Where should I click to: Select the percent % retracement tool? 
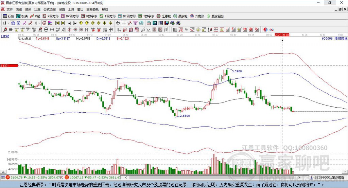[x=187, y=30]
